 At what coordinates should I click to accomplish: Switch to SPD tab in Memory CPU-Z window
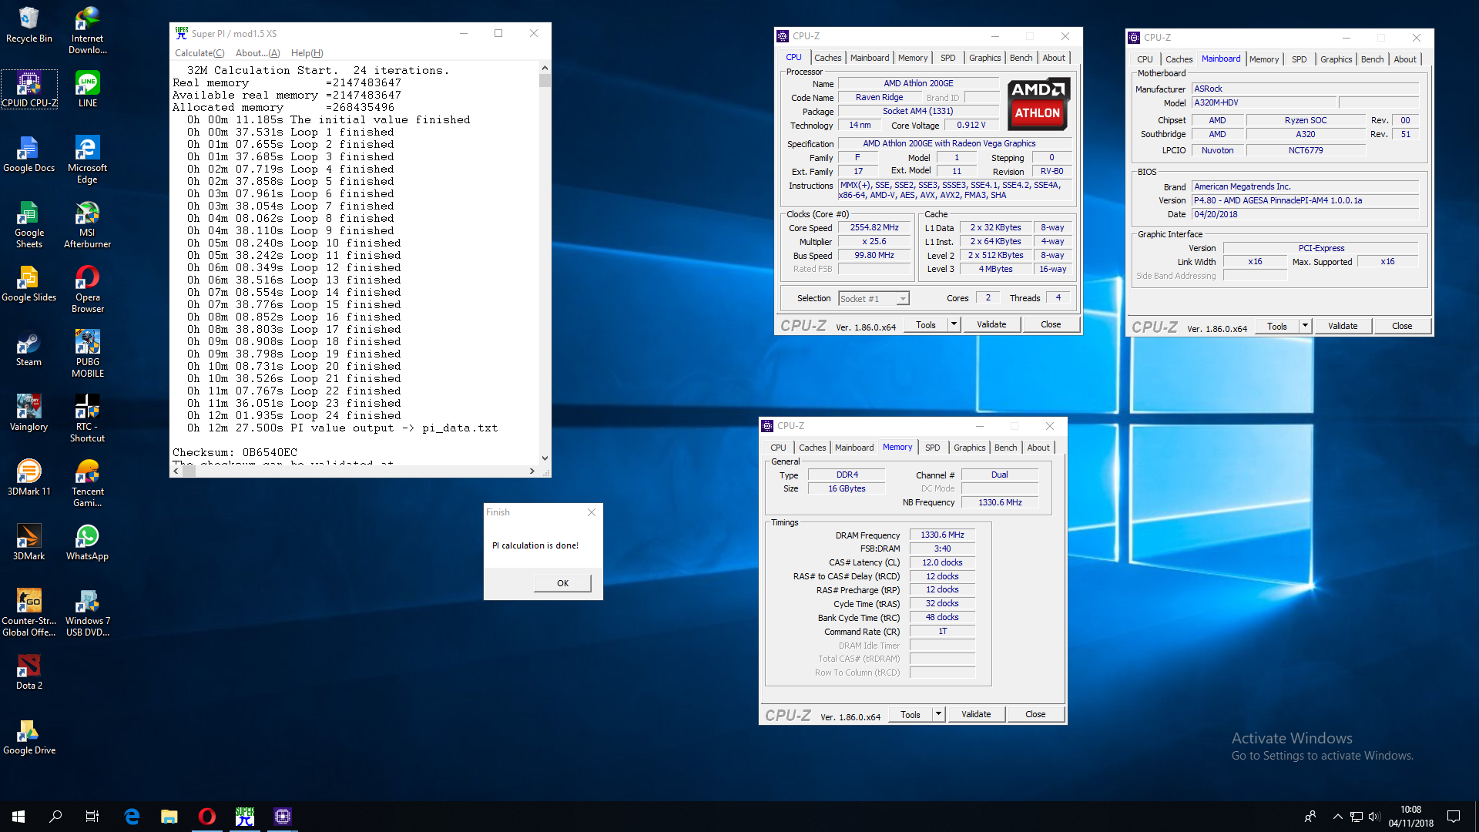(x=932, y=448)
